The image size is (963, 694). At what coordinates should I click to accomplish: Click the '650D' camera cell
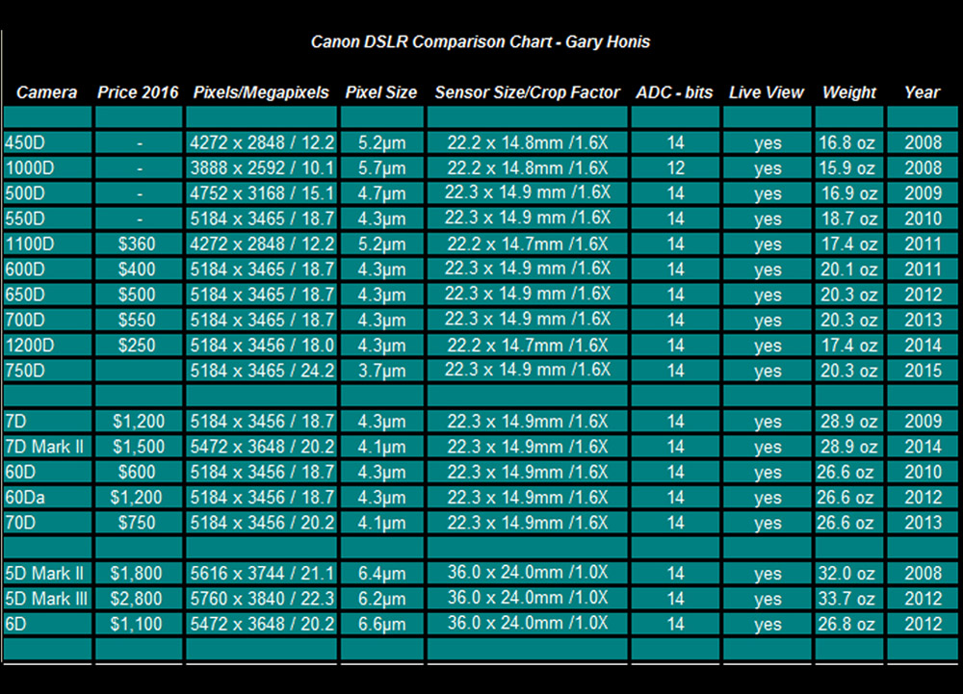(x=47, y=295)
